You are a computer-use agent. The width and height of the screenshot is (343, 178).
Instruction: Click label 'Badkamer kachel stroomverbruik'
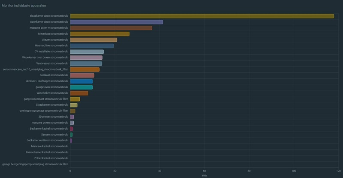tap(49, 128)
